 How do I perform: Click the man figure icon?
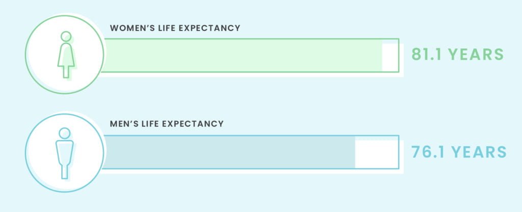[64, 152]
